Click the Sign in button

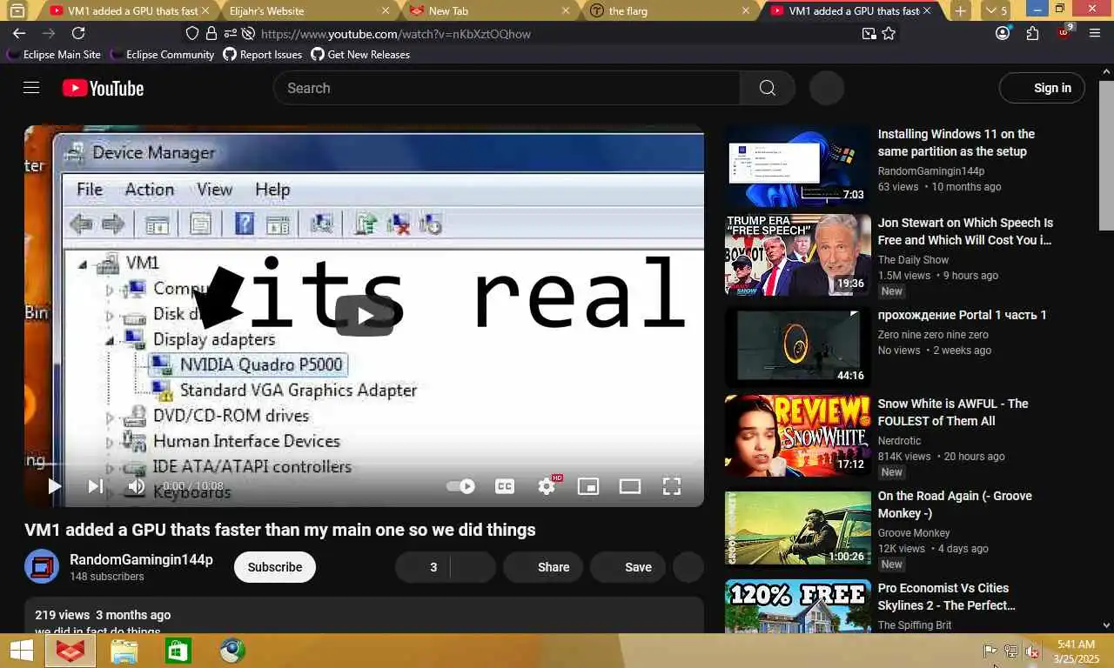[x=1042, y=88]
